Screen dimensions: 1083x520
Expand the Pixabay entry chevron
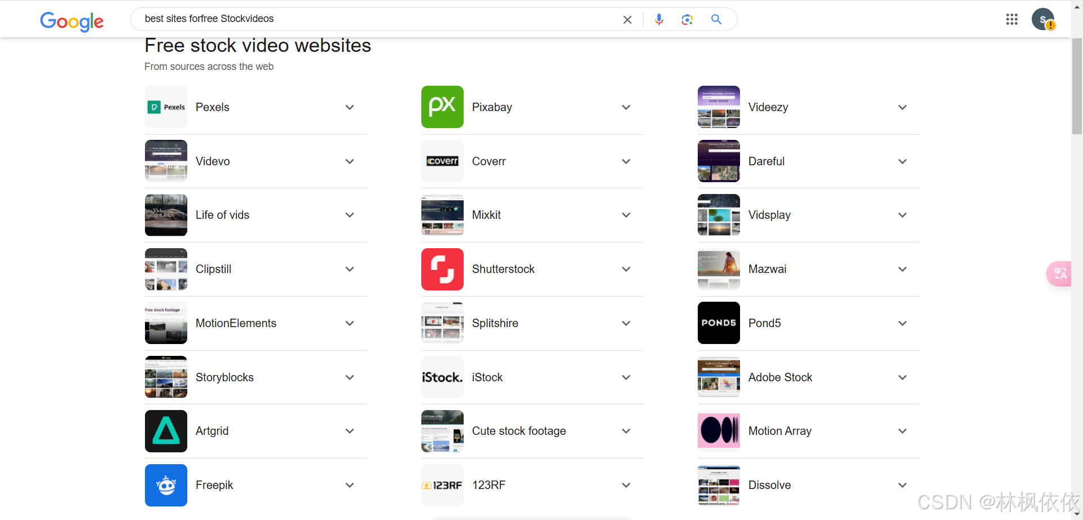[x=626, y=107]
